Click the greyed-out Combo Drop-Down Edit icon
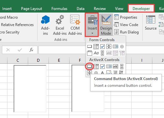This screenshot has width=164, height=118. click(122, 53)
